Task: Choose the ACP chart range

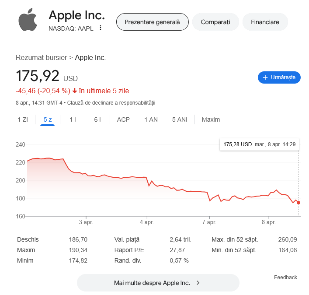Action: pyautogui.click(x=123, y=119)
